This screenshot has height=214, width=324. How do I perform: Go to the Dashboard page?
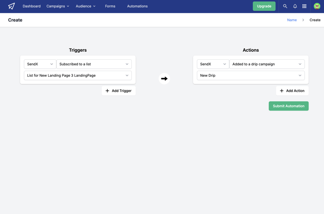32,6
